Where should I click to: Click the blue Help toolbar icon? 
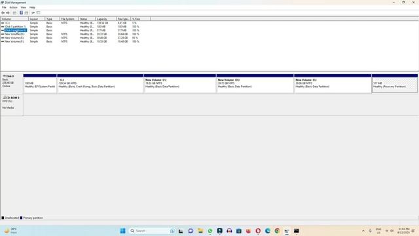coord(21,13)
